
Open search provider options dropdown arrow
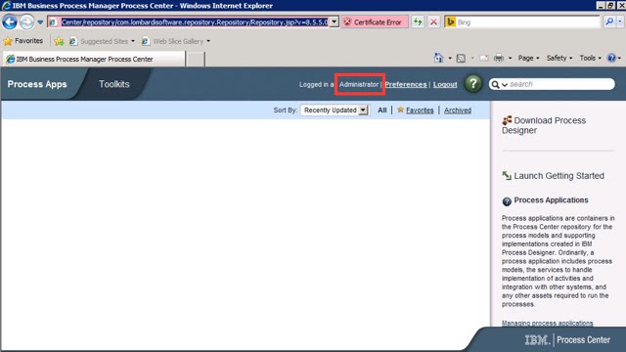pyautogui.click(x=620, y=22)
